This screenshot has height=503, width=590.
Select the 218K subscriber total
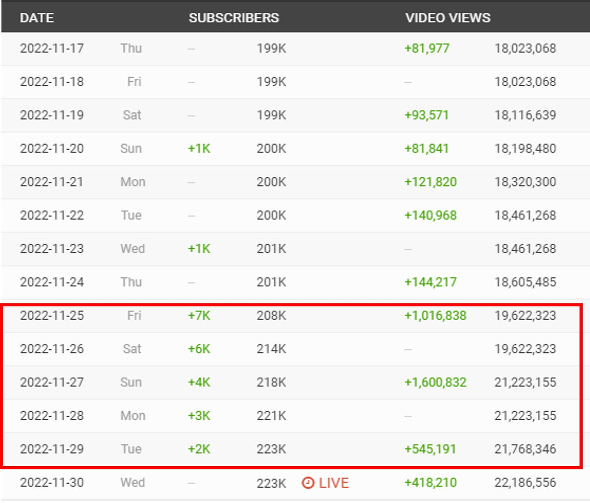pyautogui.click(x=271, y=382)
